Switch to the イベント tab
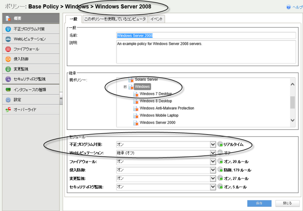The height and width of the screenshot is (211, 303). [157, 19]
